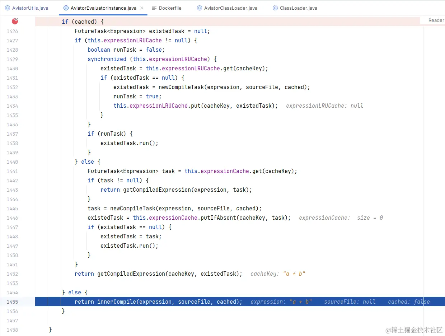This screenshot has height=336, width=445.
Task: Click gutter line number 1446
Action: tap(12, 218)
